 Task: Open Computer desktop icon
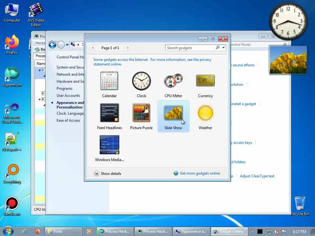tap(12, 13)
